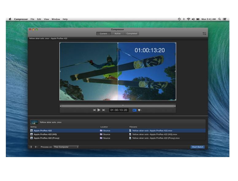Screen dimensions: 238x181
Task: Click filename Yellow skier solo -Apple ProRes 422 (Proxy).mov
Action: 156,138
